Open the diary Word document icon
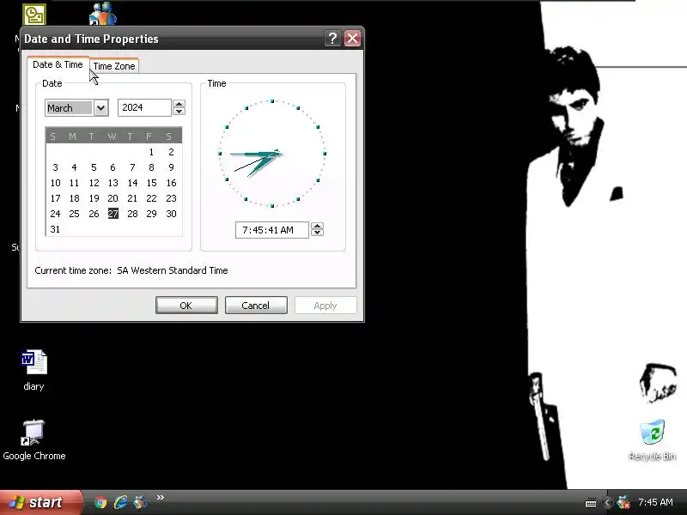The image size is (687, 515). tap(33, 369)
